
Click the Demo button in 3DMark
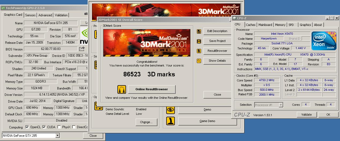pyautogui.click(x=208, y=110)
